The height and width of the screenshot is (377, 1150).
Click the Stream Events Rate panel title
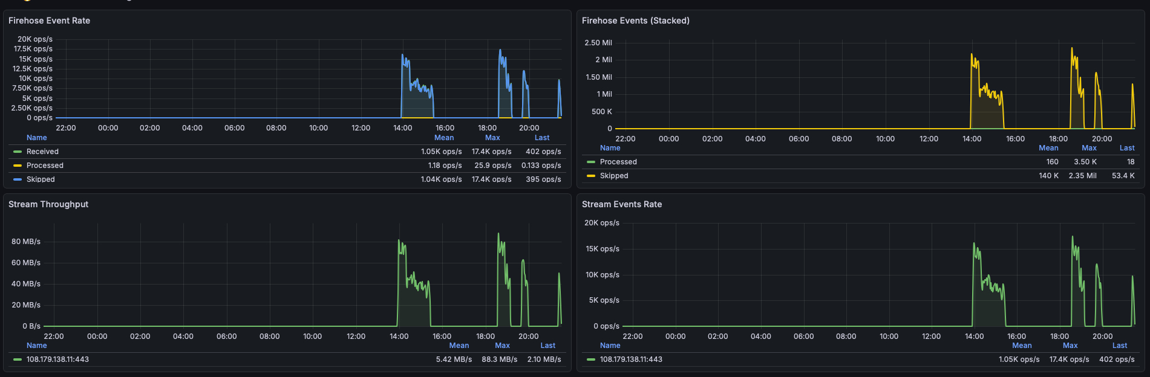click(x=621, y=204)
